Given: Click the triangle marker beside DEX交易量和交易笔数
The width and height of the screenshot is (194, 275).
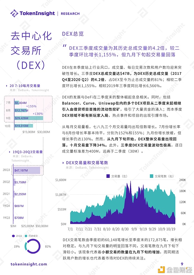Looking at the screenshot, I should [63, 163].
